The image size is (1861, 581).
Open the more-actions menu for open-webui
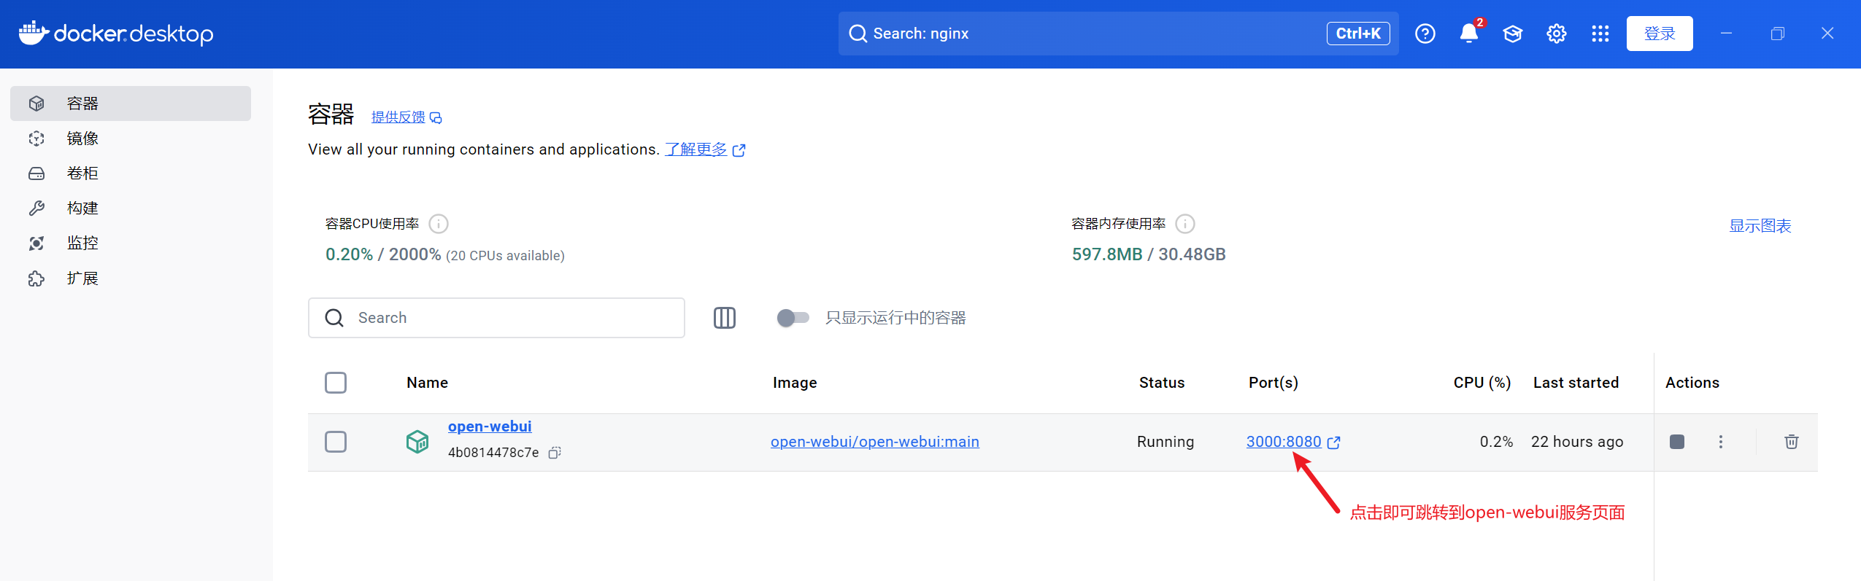(1721, 442)
